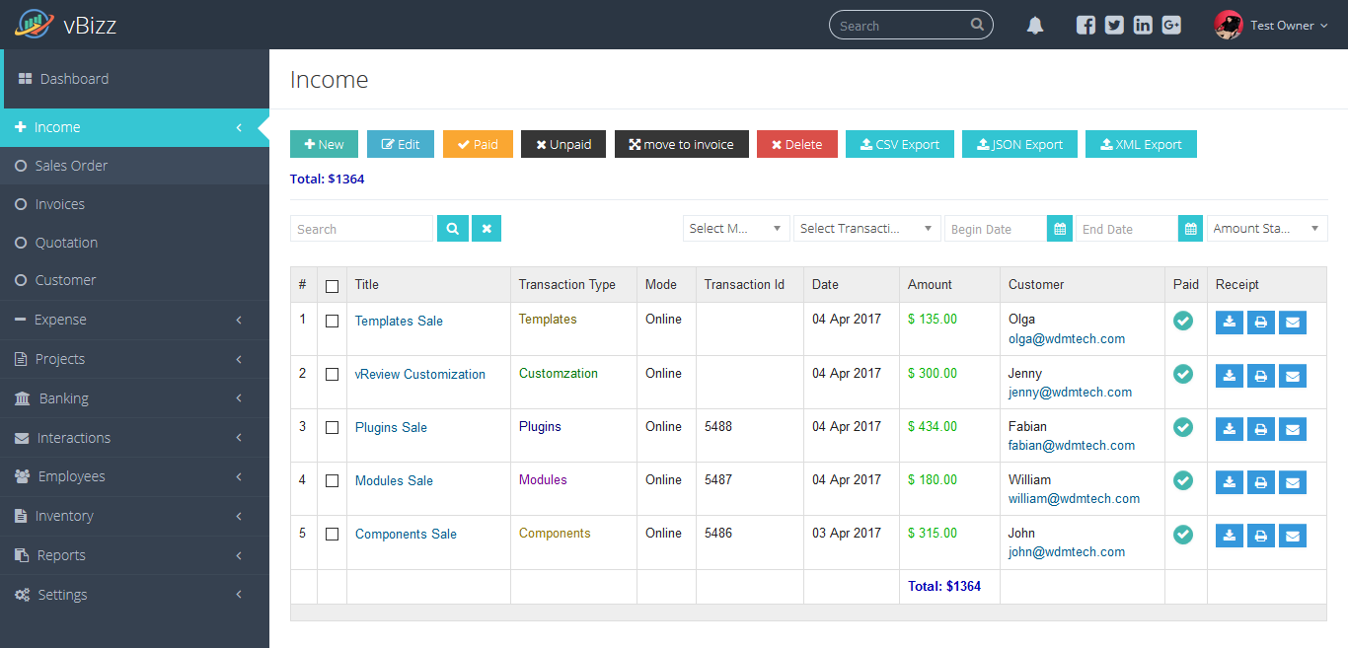Click the income table search field

click(361, 229)
